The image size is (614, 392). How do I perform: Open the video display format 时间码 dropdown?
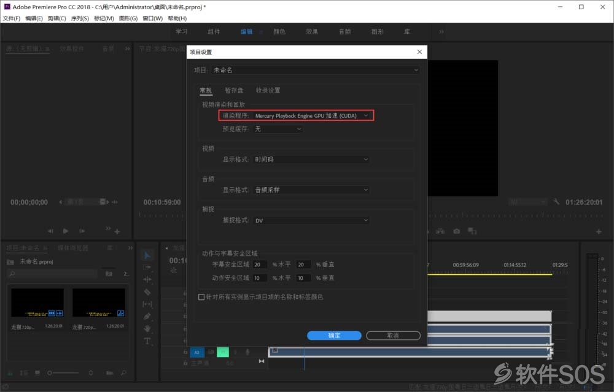click(311, 159)
